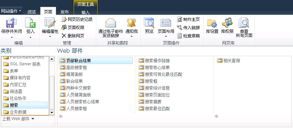Viewport: 293px width, 128px height.
Task: Select the 搜索 category folder
Action: 25,105
